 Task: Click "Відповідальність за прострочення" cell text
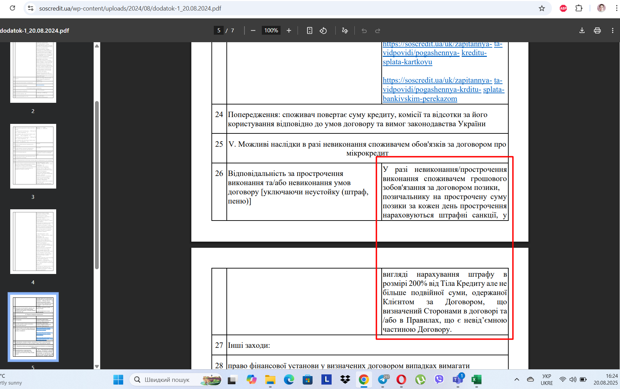coord(285,174)
